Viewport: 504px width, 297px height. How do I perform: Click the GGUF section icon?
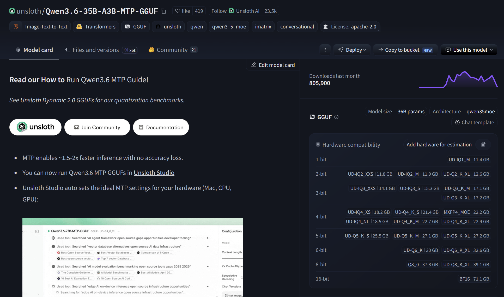[x=312, y=117]
